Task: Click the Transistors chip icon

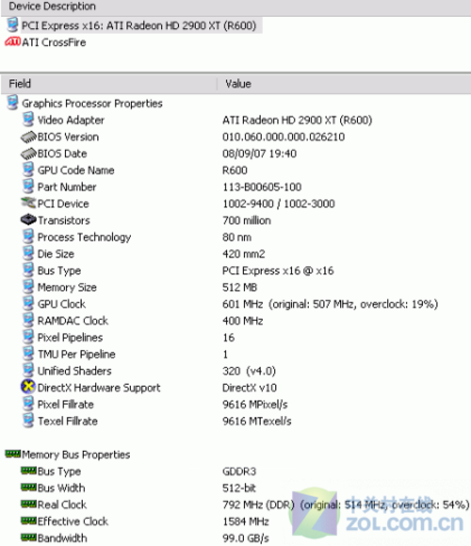Action: [28, 220]
